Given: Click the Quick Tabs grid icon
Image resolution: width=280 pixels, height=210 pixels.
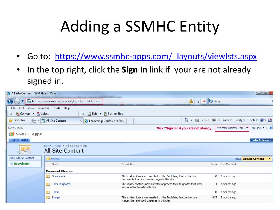Looking at the screenshot, I should pyautogui.click(x=34, y=121).
